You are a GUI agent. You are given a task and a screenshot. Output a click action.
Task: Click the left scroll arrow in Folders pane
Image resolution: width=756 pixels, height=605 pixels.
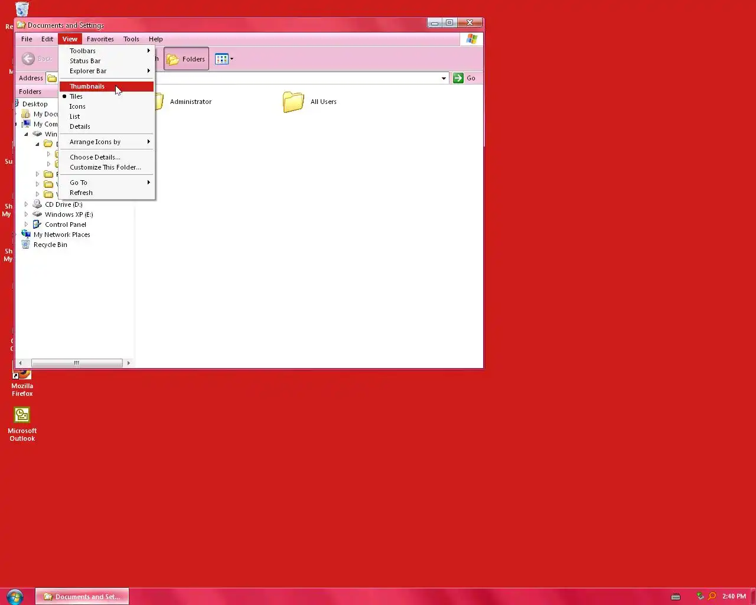click(x=21, y=363)
